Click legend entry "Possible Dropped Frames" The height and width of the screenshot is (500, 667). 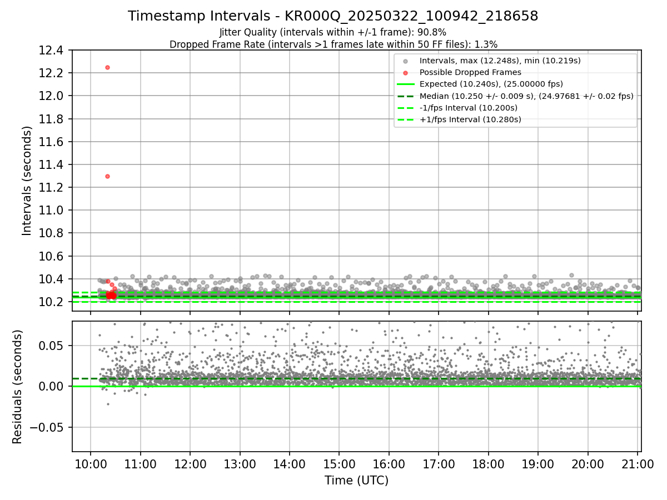pos(470,72)
